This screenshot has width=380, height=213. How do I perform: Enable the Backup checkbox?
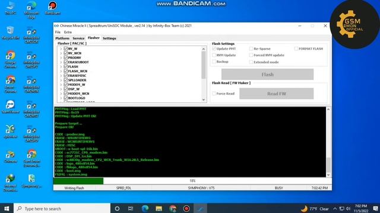[214, 62]
